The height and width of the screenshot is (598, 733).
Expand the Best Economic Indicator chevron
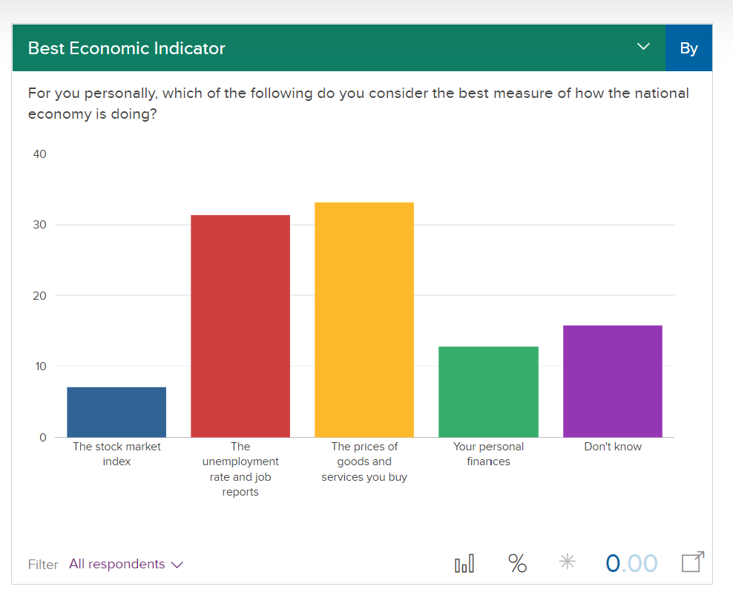click(643, 47)
